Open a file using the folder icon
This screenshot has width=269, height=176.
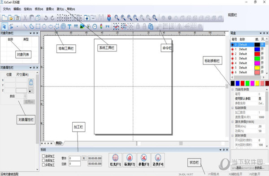pyautogui.click(x=11, y=18)
